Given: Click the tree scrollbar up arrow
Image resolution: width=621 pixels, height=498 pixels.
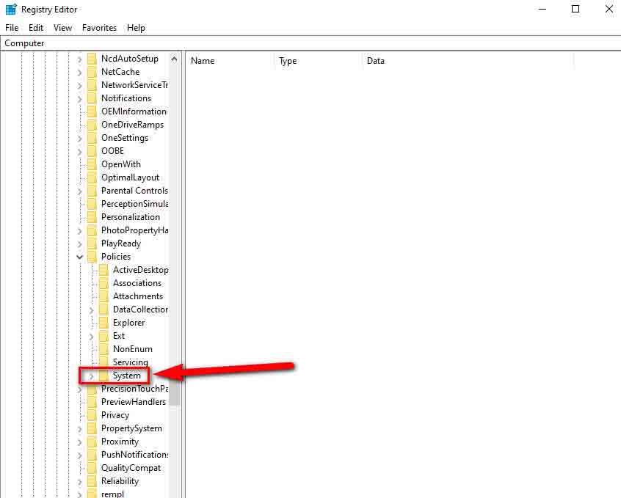Looking at the screenshot, I should tap(174, 59).
